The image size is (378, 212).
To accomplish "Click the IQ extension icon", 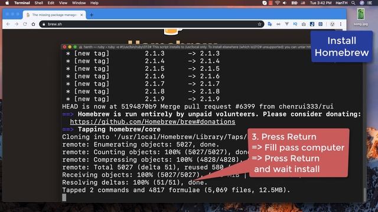I will (295, 24).
